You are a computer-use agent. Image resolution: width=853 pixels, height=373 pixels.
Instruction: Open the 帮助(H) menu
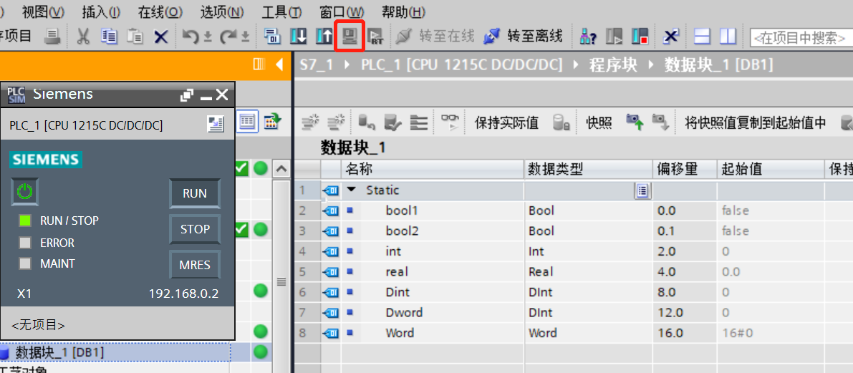click(x=403, y=12)
